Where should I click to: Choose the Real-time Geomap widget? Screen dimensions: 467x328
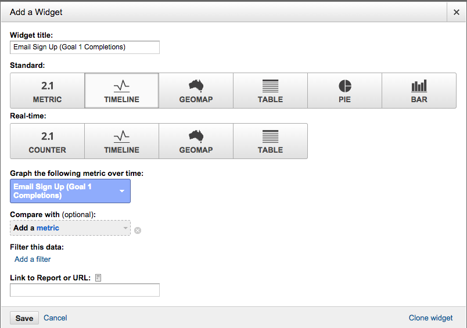[196, 141]
